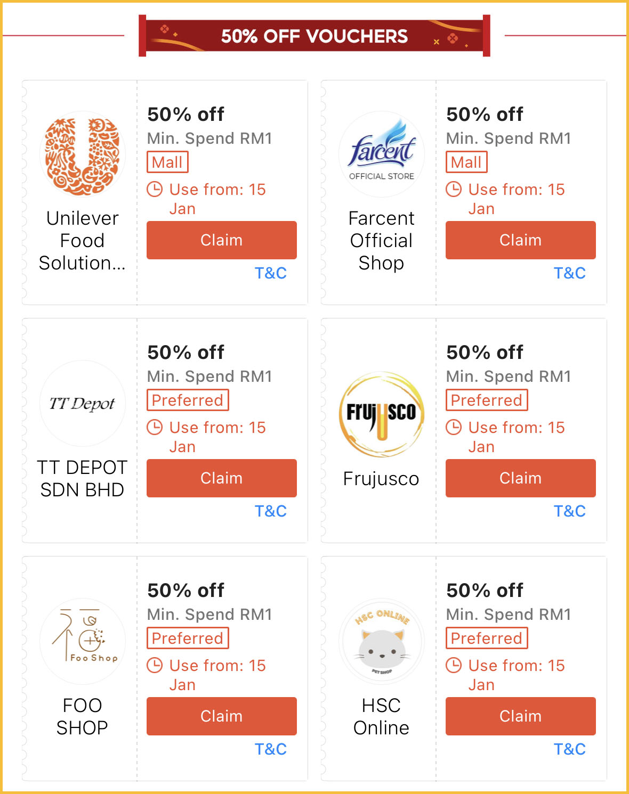This screenshot has width=629, height=794.
Task: Claim the Farcent Official Shop voucher
Action: [x=521, y=240]
